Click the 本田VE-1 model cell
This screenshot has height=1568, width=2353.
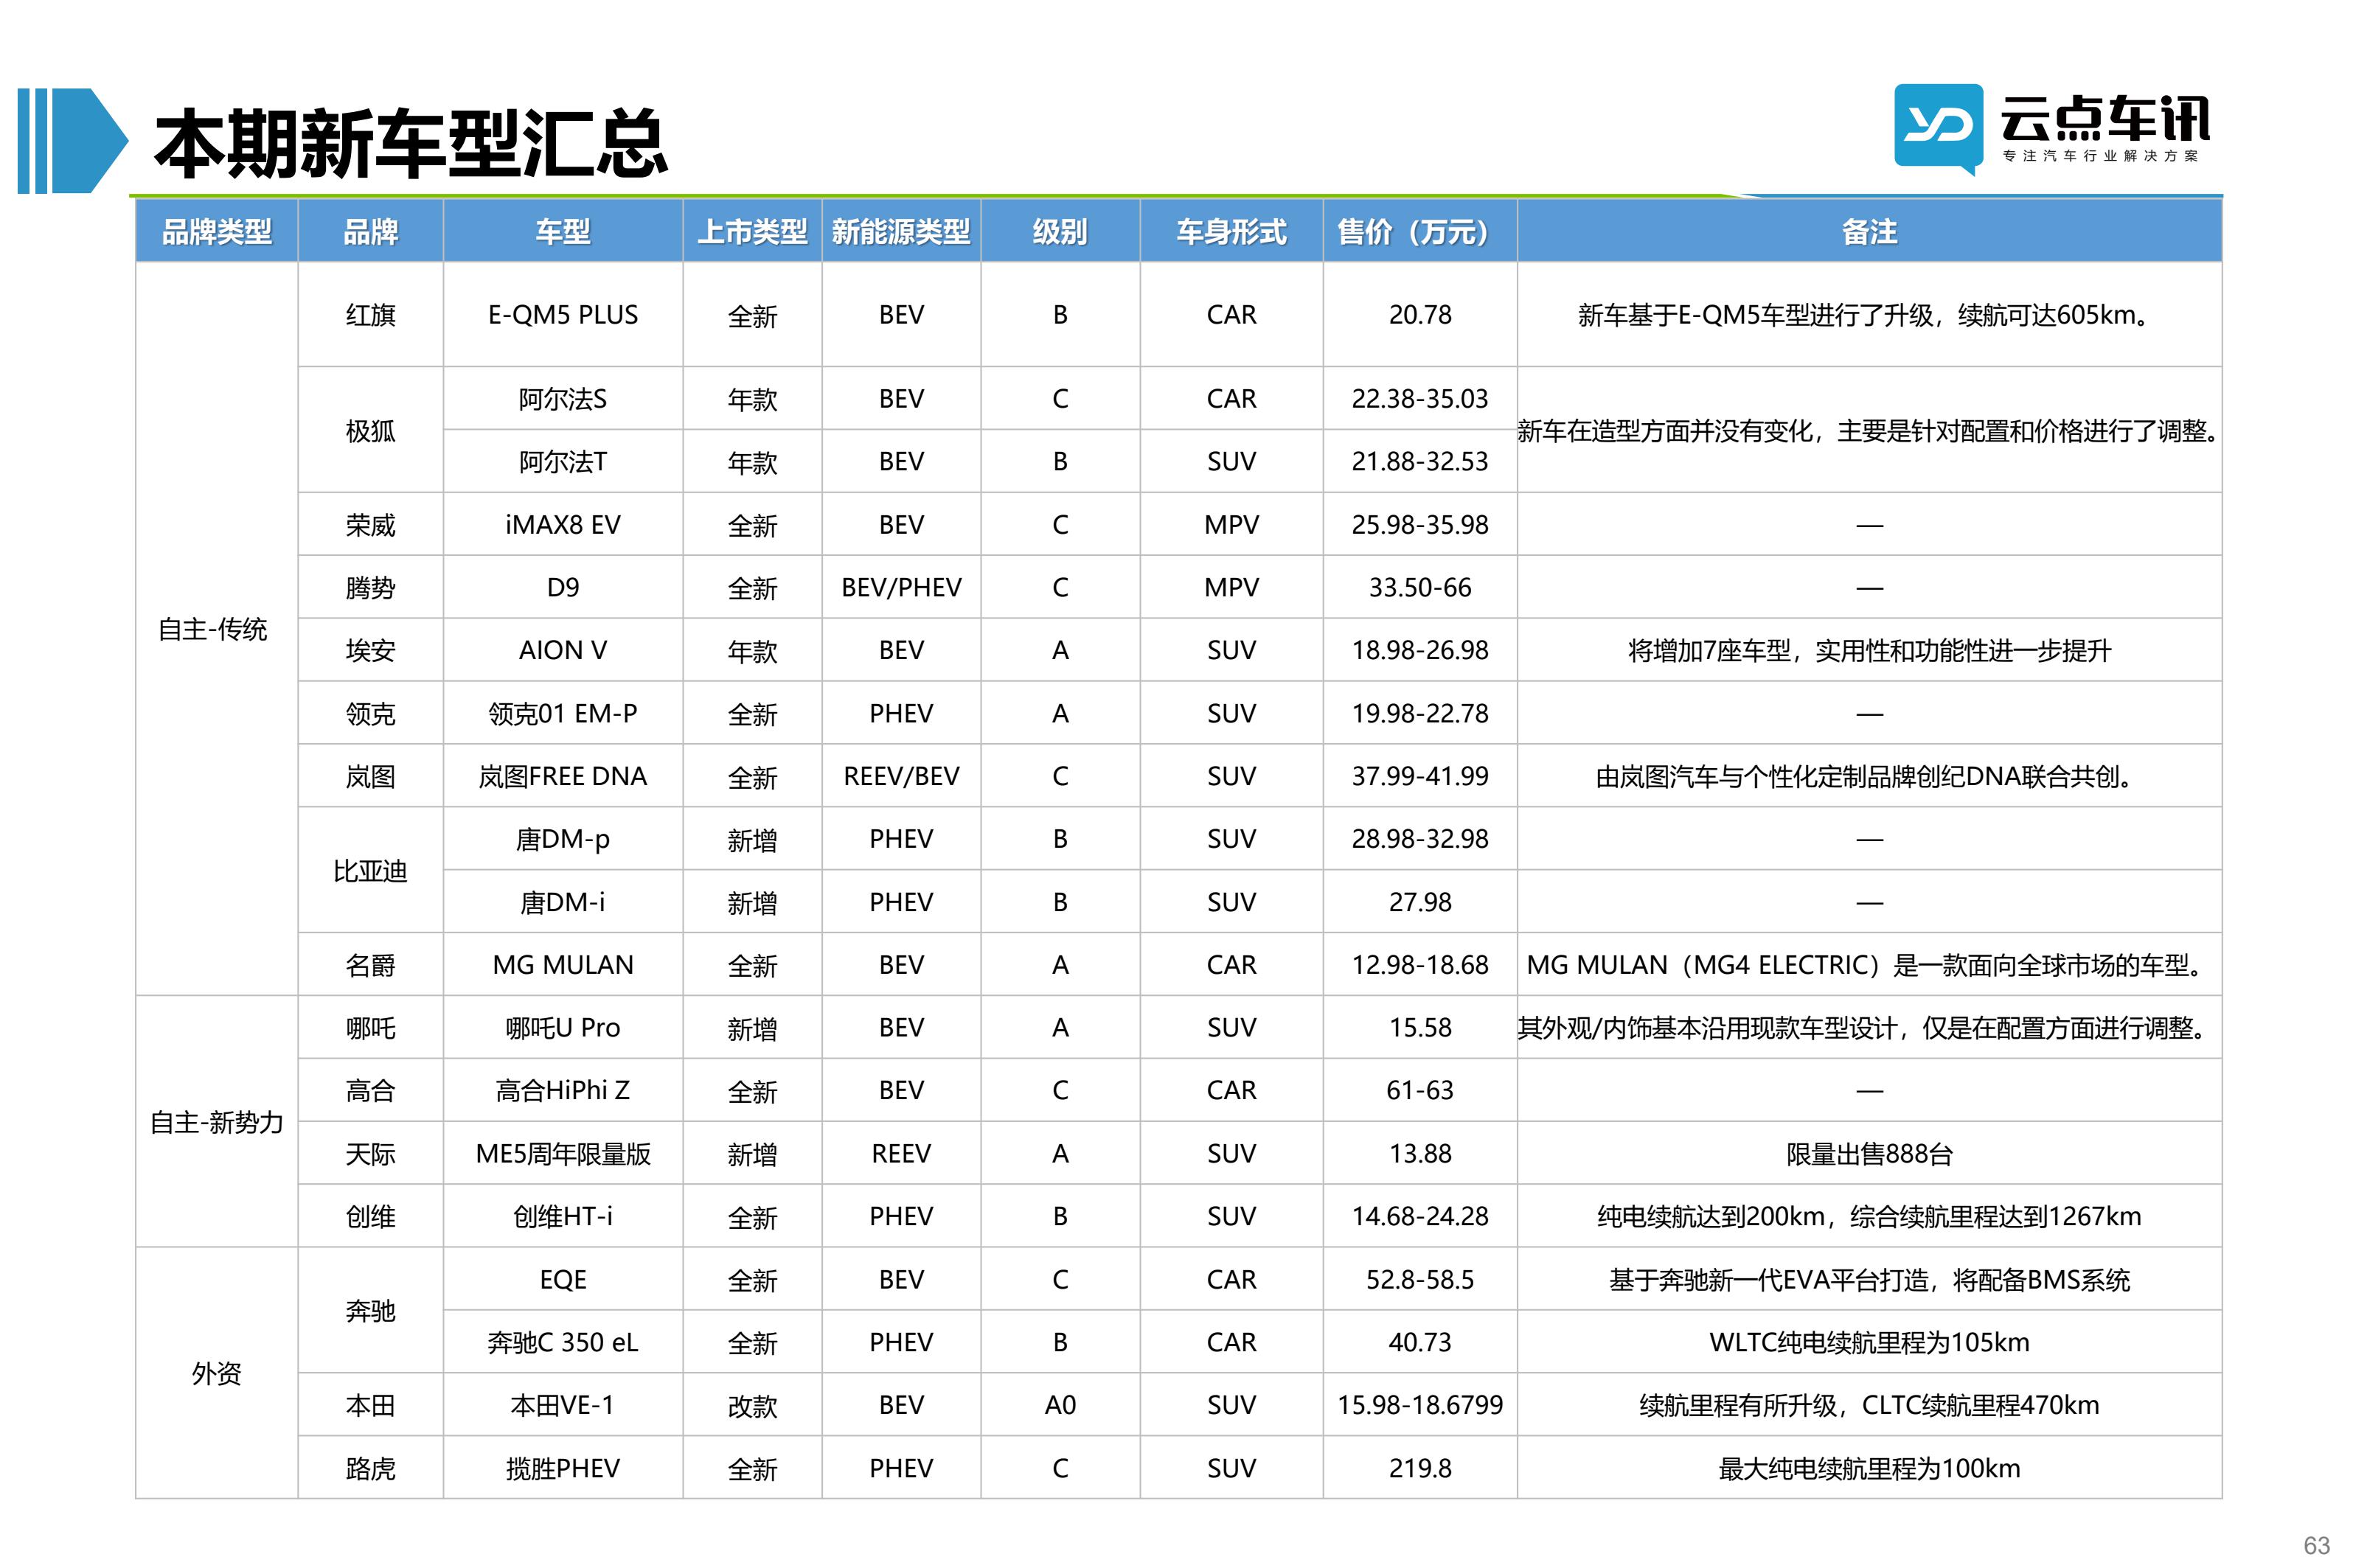pos(563,1405)
